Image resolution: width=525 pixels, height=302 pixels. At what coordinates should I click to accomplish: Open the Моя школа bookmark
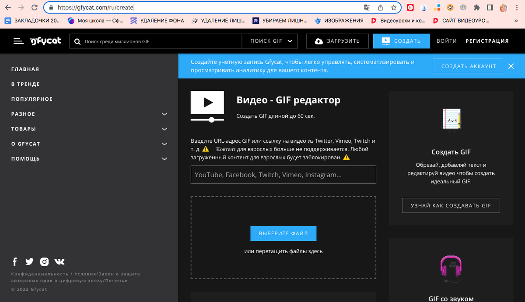(x=96, y=21)
